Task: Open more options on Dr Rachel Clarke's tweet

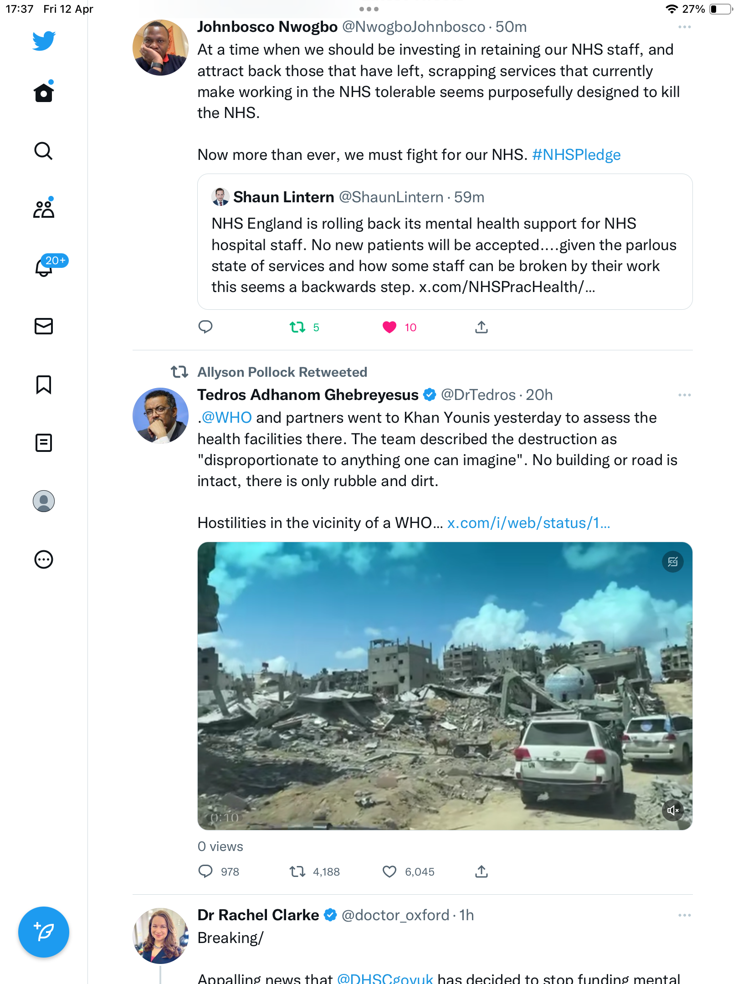Action: pyautogui.click(x=684, y=915)
